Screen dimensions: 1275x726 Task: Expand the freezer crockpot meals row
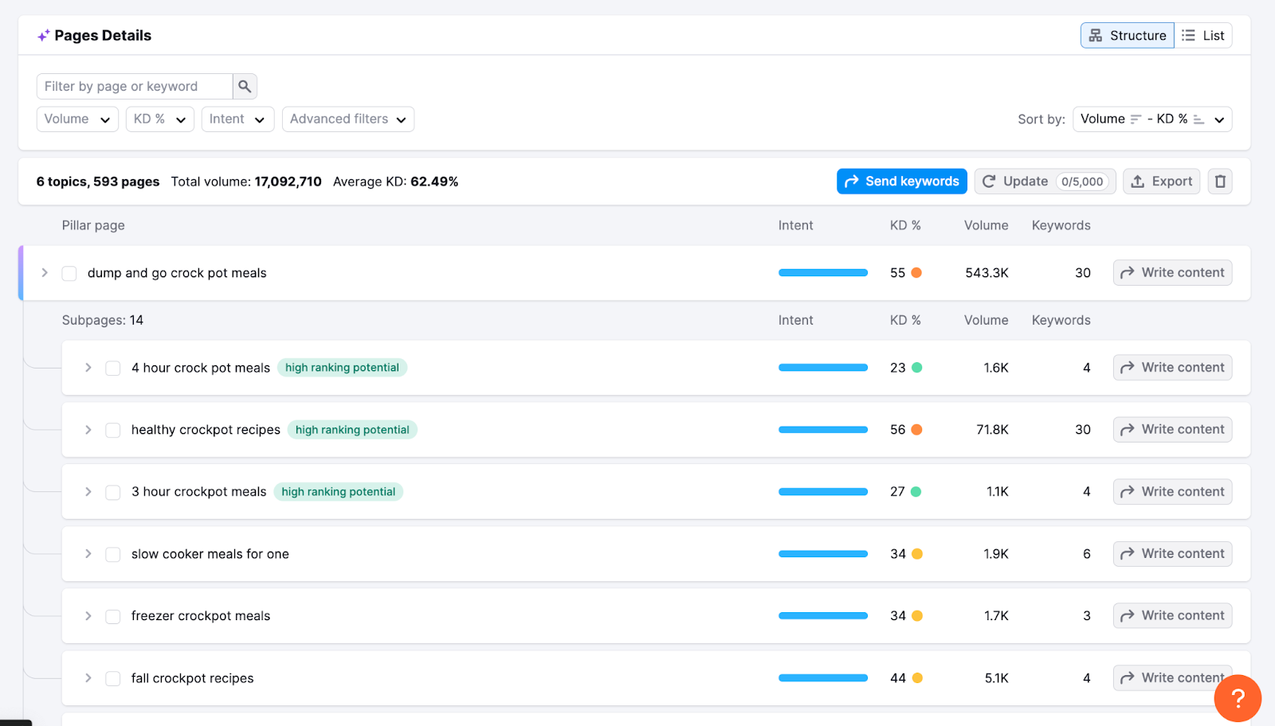pyautogui.click(x=88, y=616)
